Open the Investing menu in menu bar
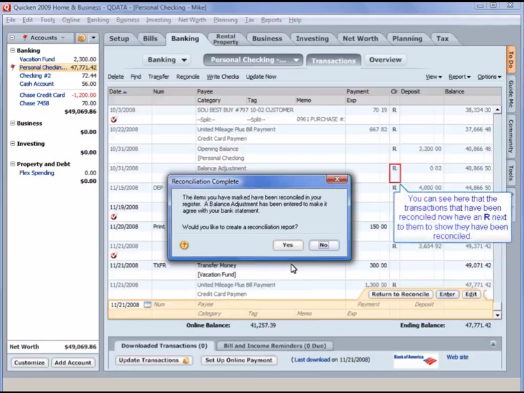Viewport: 524px width, 393px height. tap(159, 20)
